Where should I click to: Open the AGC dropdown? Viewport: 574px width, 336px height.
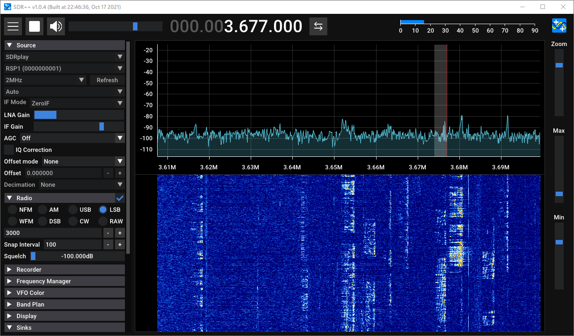click(72, 138)
